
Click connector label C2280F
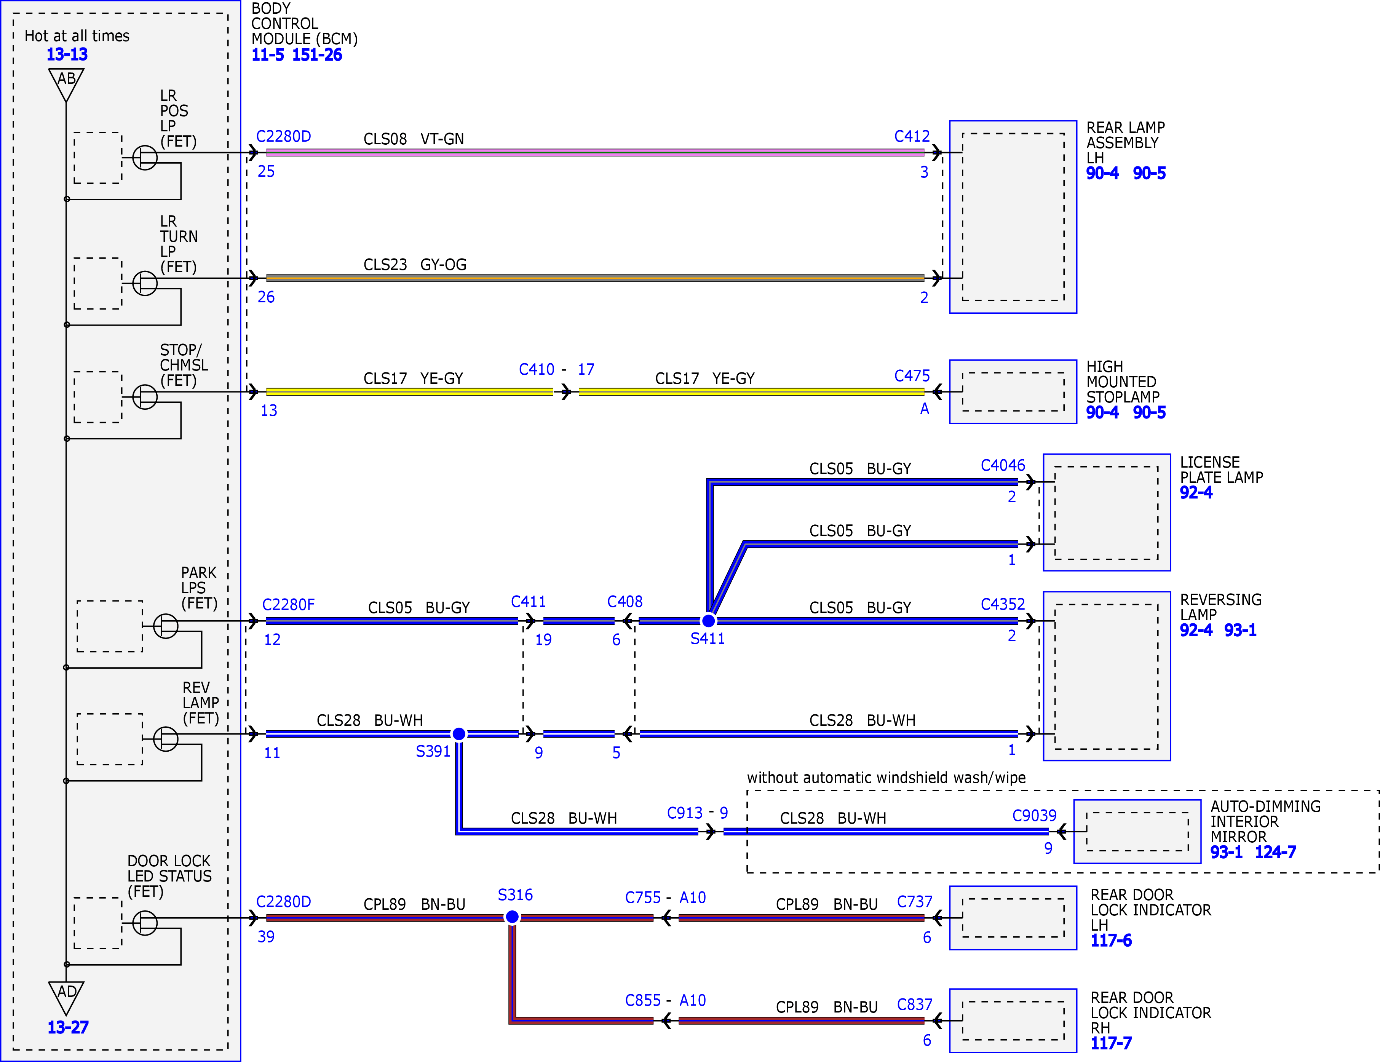click(288, 605)
